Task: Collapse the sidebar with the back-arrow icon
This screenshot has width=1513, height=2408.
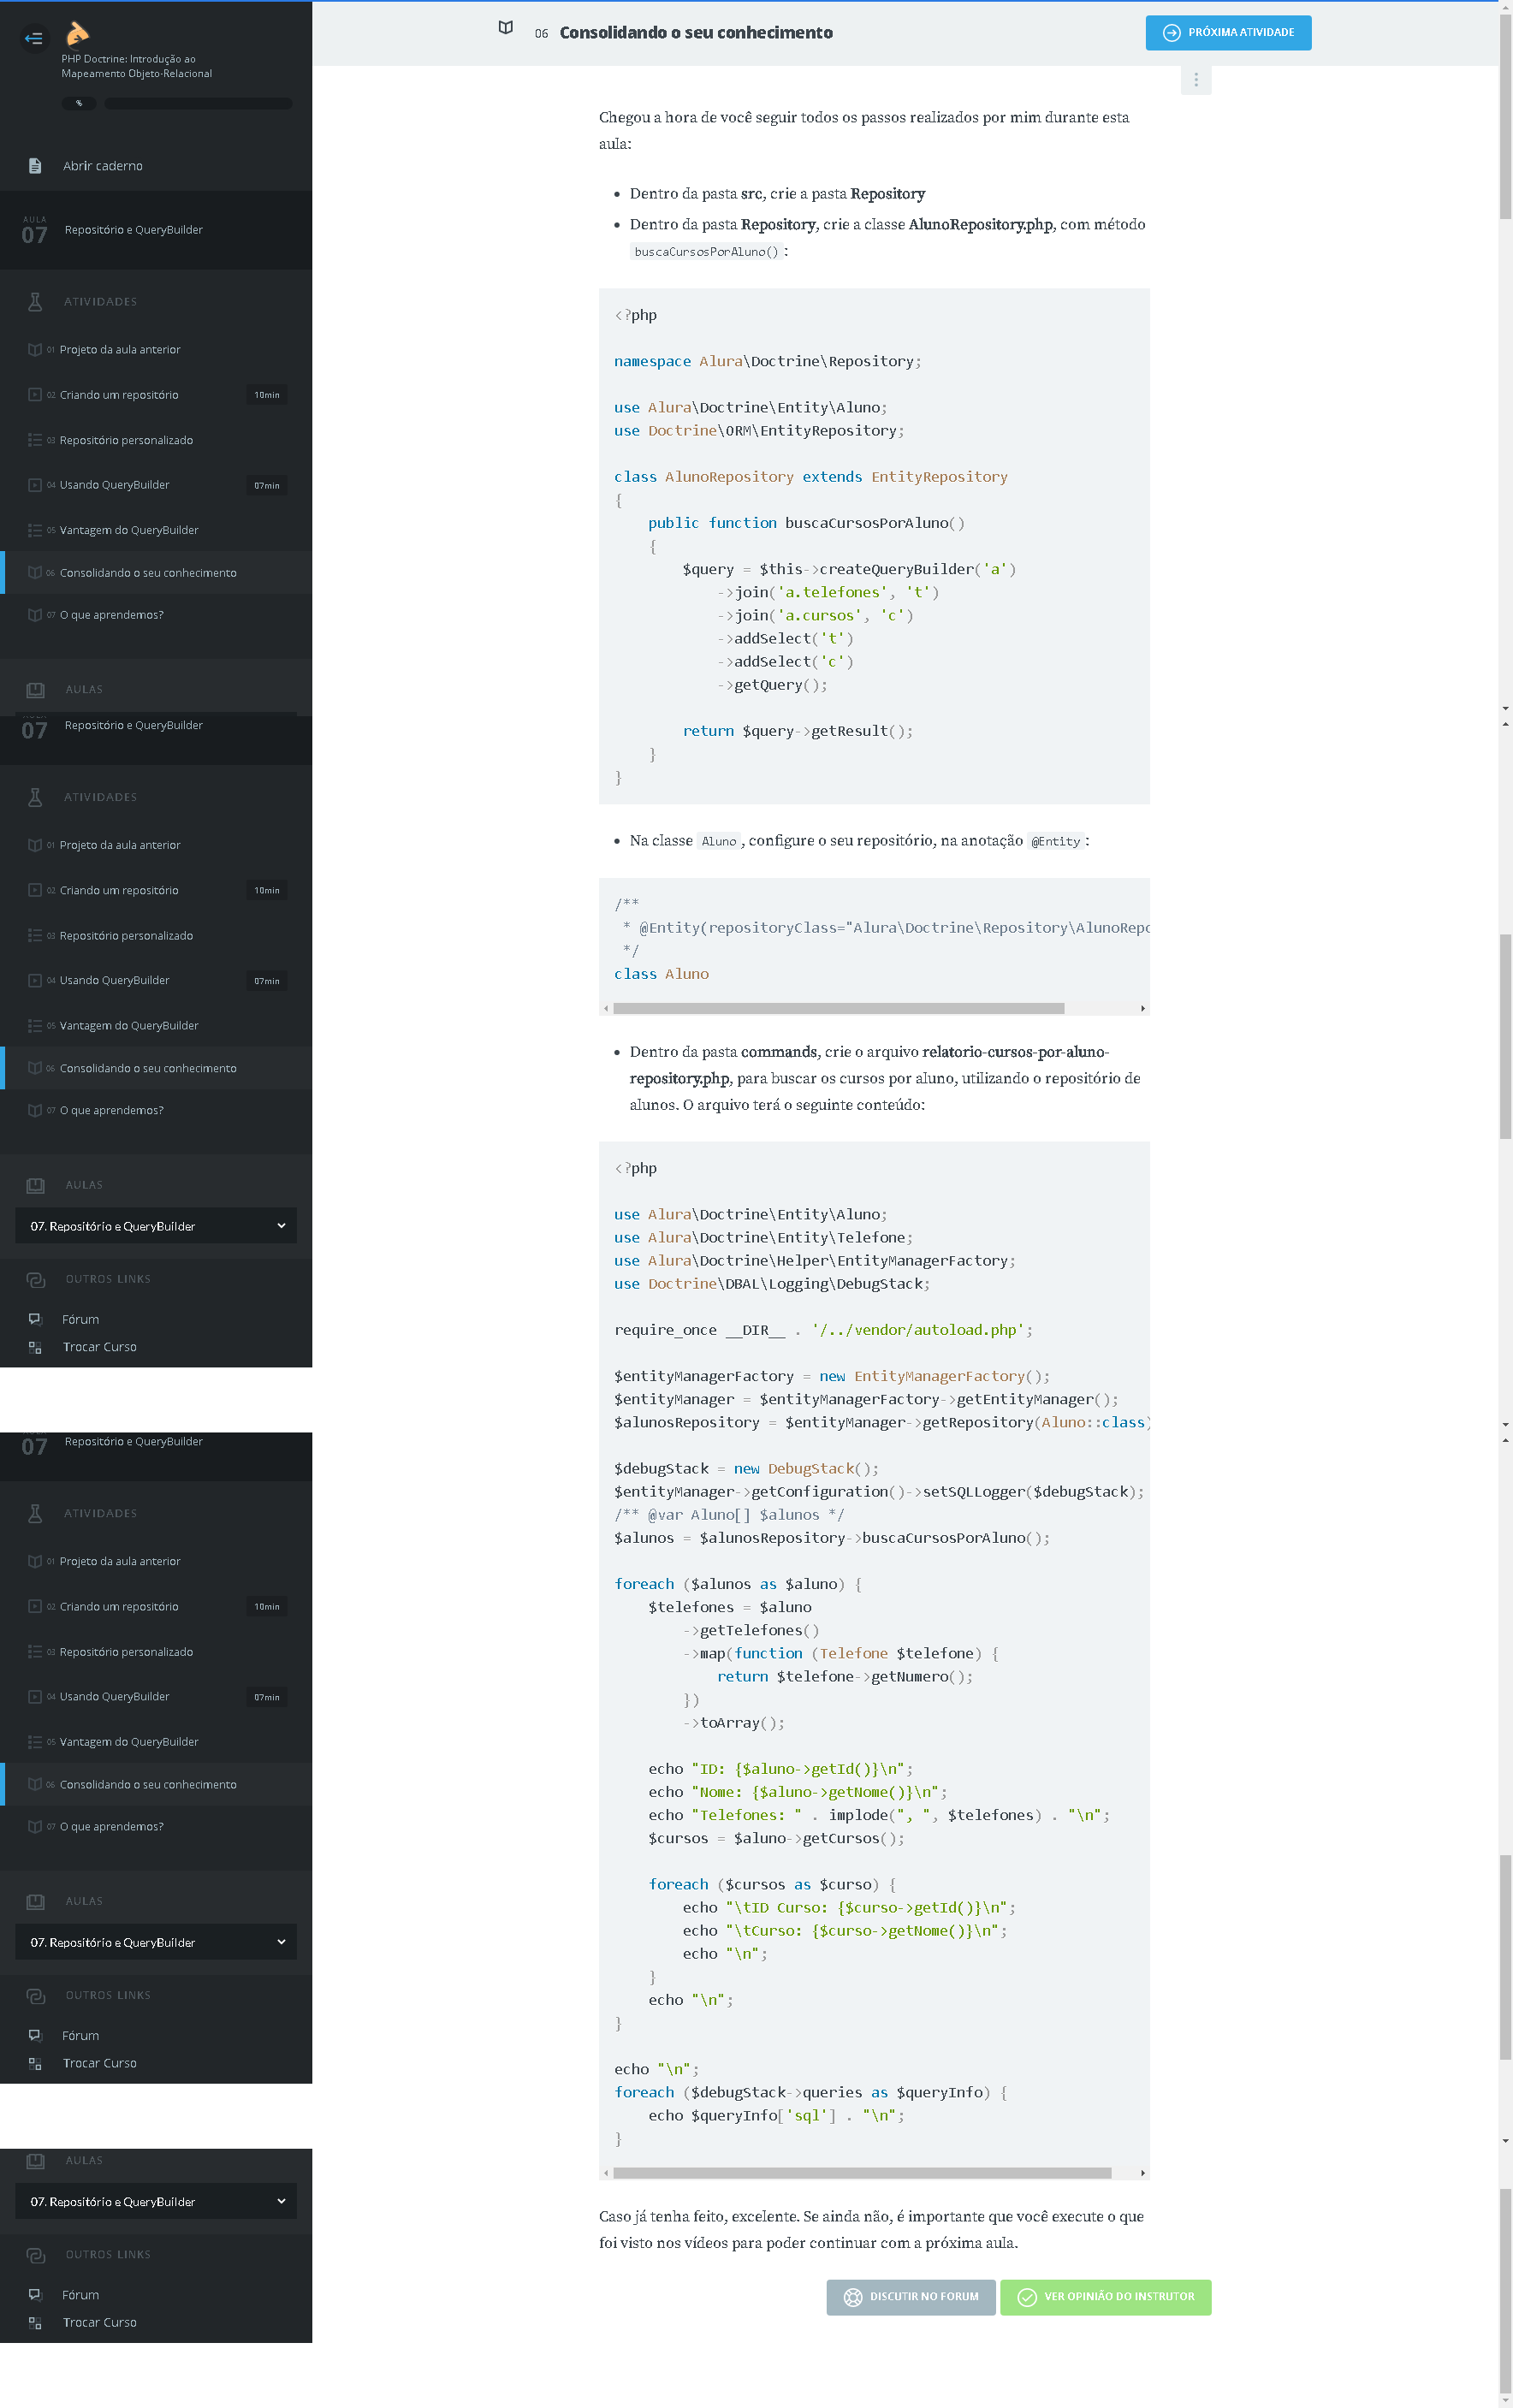Action: (x=34, y=39)
